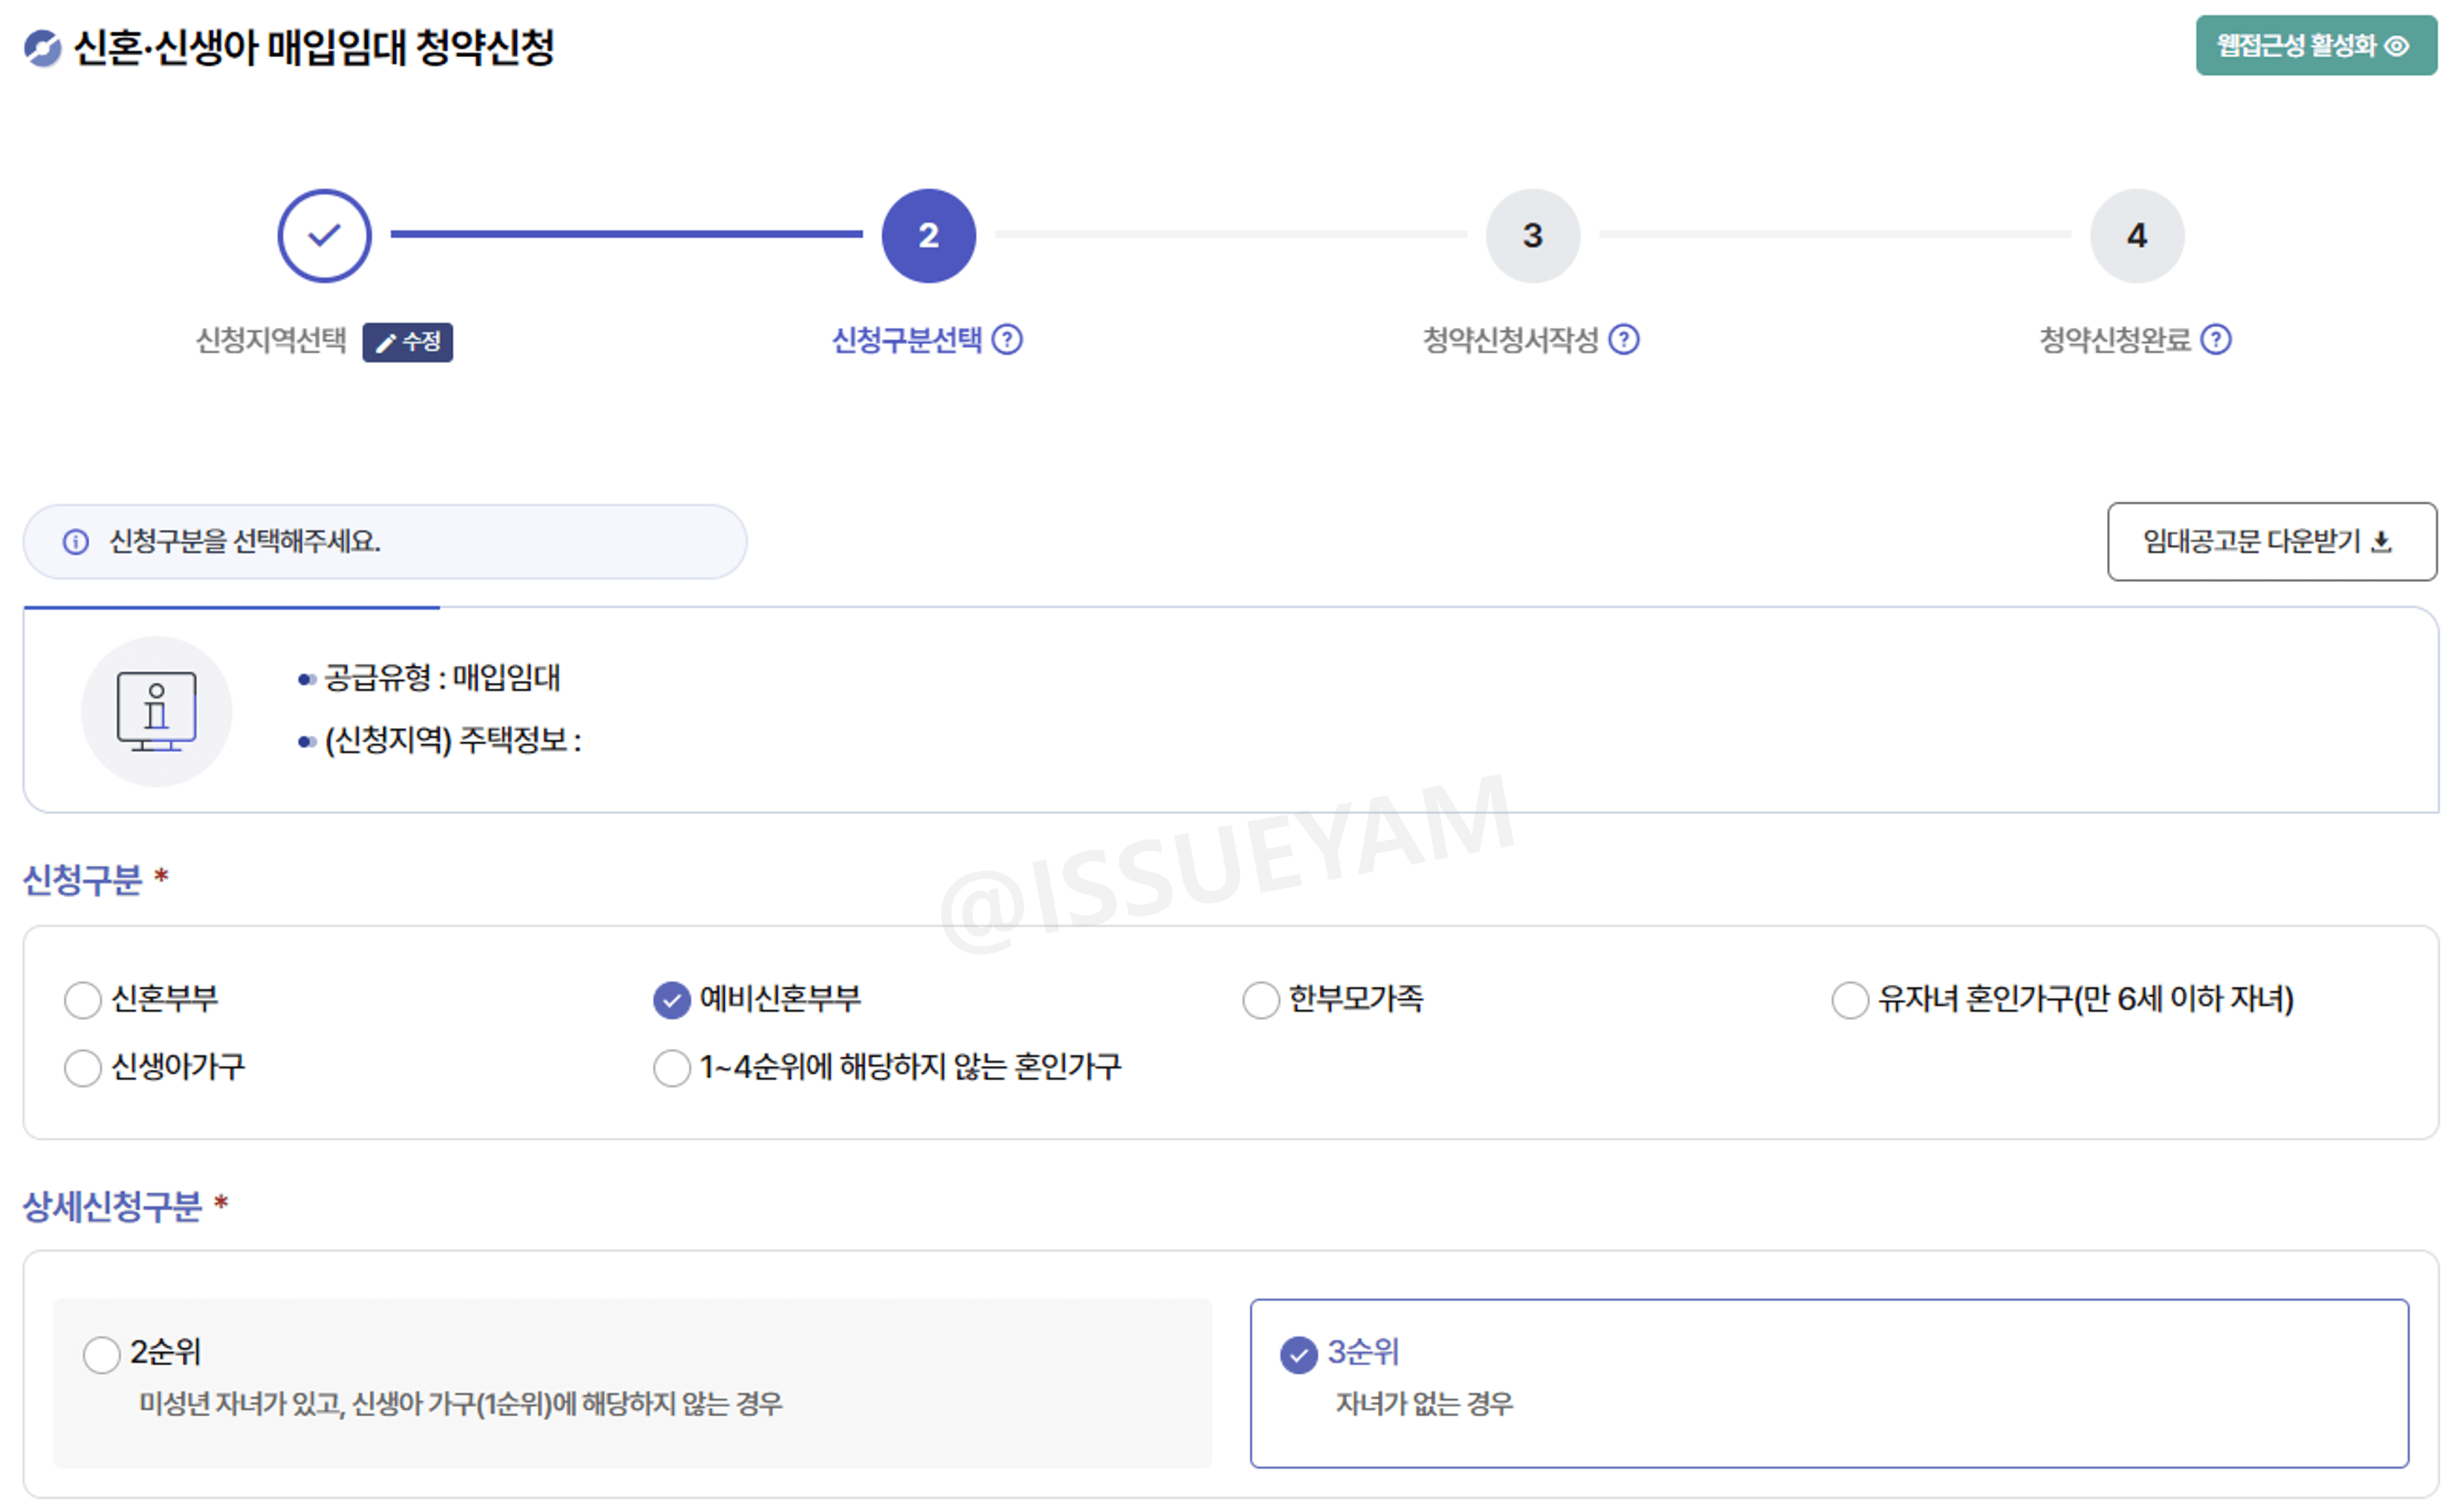Jump to step 3 청약신청서작성 circle
Screen dimensions: 2455x1512
click(1532, 235)
